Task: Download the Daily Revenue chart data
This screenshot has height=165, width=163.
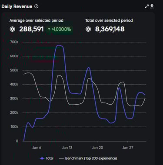Action: (x=152, y=7)
